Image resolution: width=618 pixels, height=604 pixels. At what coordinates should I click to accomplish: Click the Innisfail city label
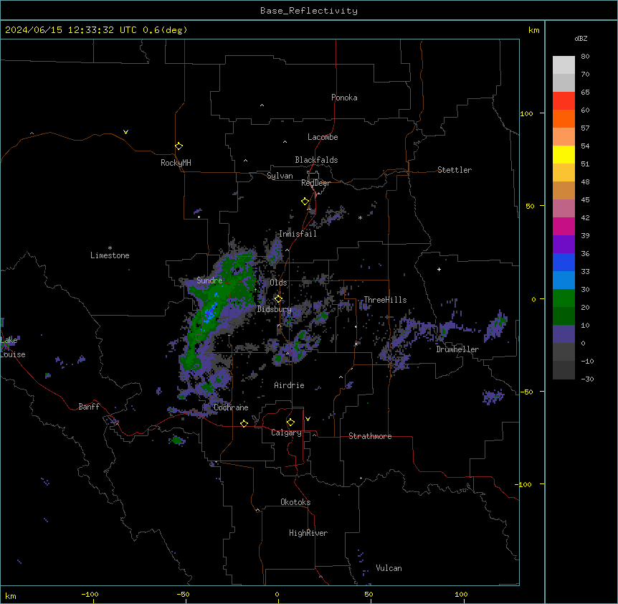click(298, 234)
